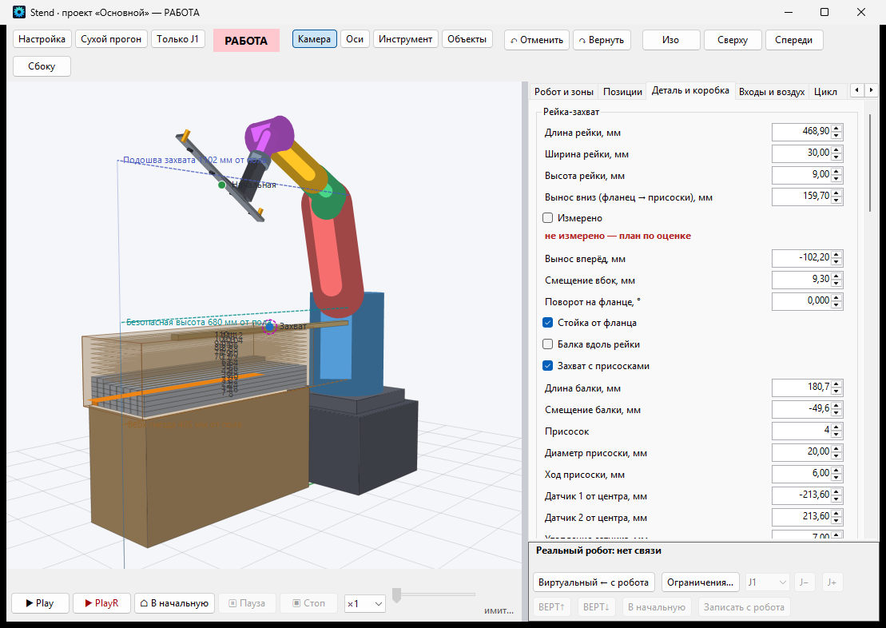Check the Балка вдоль рейки checkbox
Image resolution: width=886 pixels, height=628 pixels.
click(547, 344)
